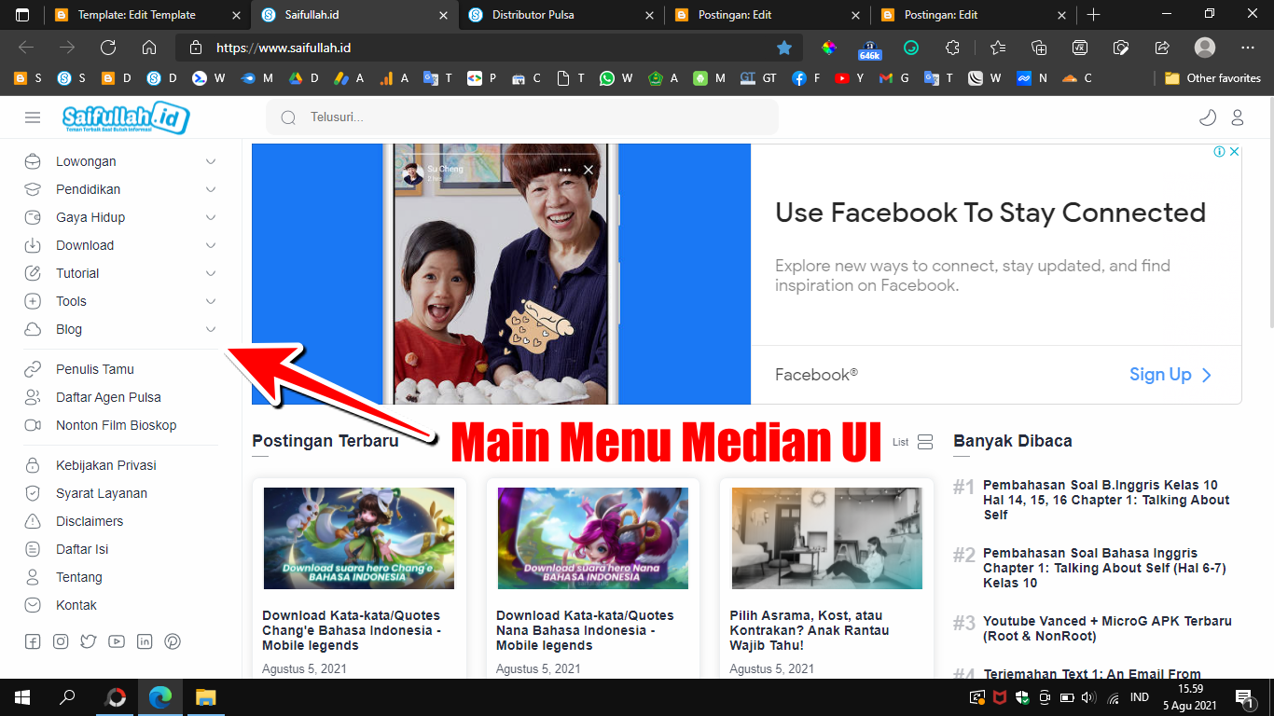
Task: Toggle dark mode moon icon
Action: [x=1207, y=117]
